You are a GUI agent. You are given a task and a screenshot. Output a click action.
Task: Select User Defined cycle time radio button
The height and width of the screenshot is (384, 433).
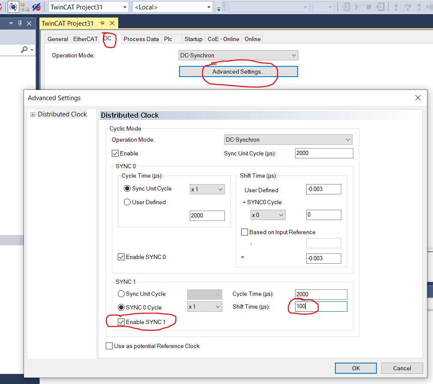(127, 202)
